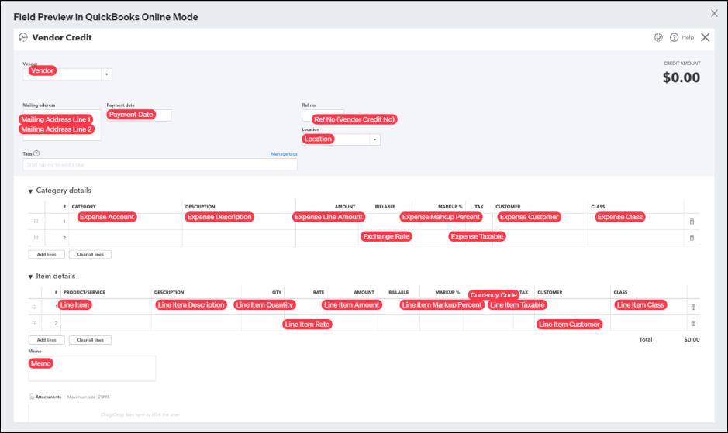Viewport: 728px width, 433px height.
Task: Click the Expense Class label
Action: (619, 217)
